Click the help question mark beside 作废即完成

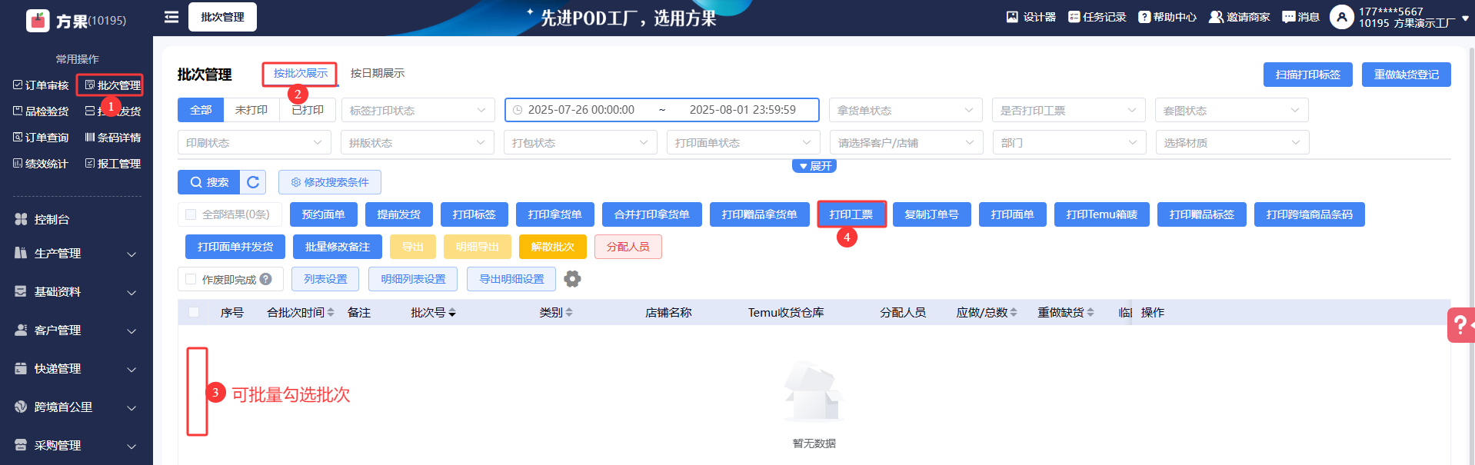point(266,279)
